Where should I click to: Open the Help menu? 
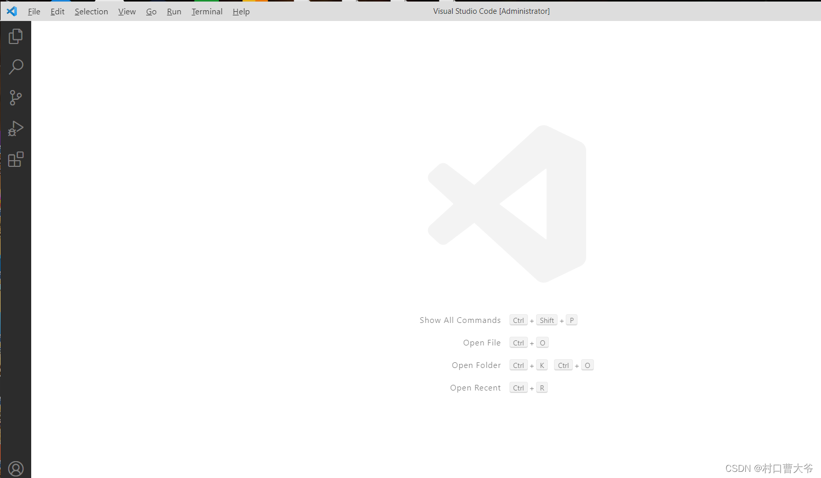(241, 11)
